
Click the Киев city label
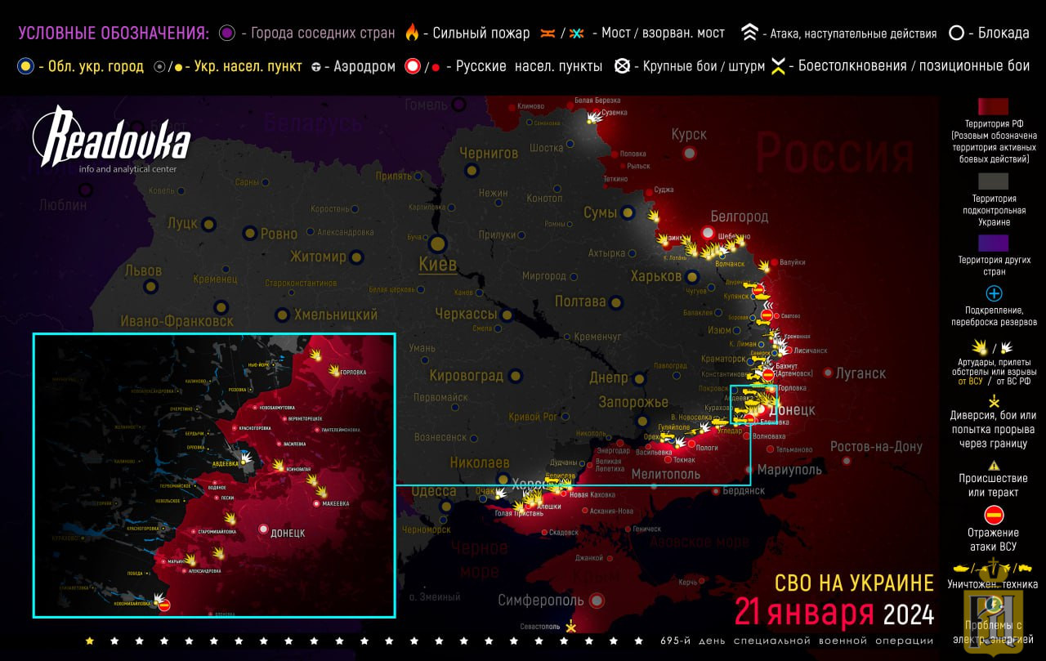click(437, 264)
